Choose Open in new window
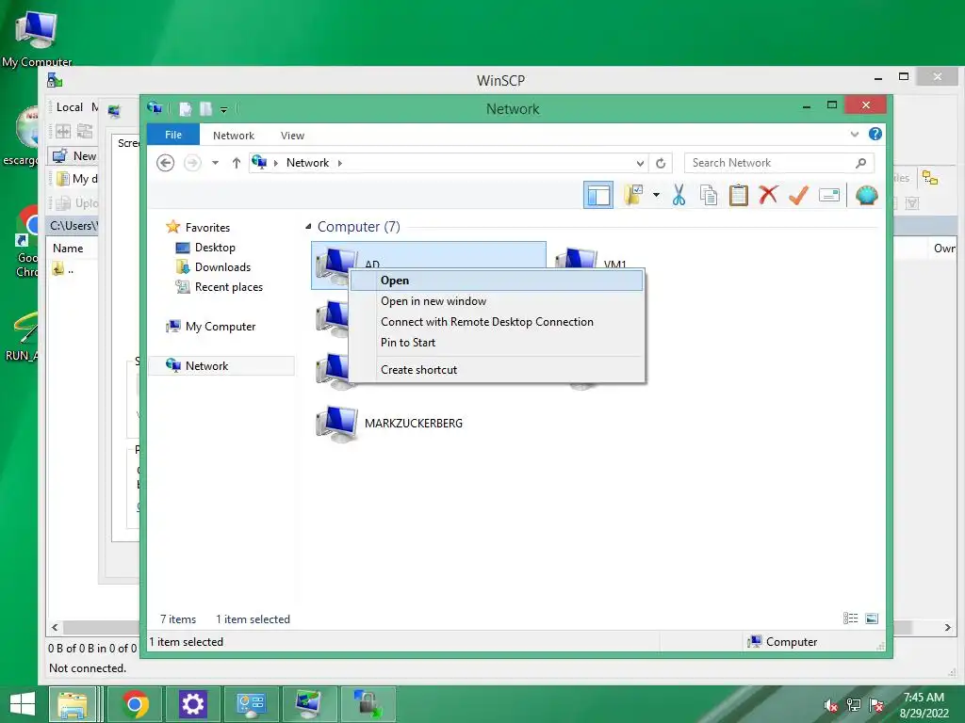The image size is (965, 723). 497,301
